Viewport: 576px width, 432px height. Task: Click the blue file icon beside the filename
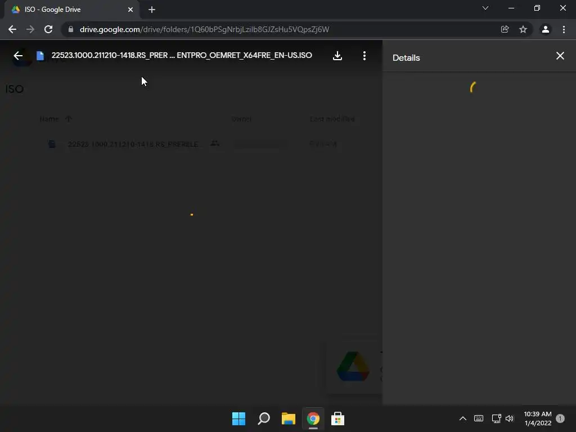(40, 56)
